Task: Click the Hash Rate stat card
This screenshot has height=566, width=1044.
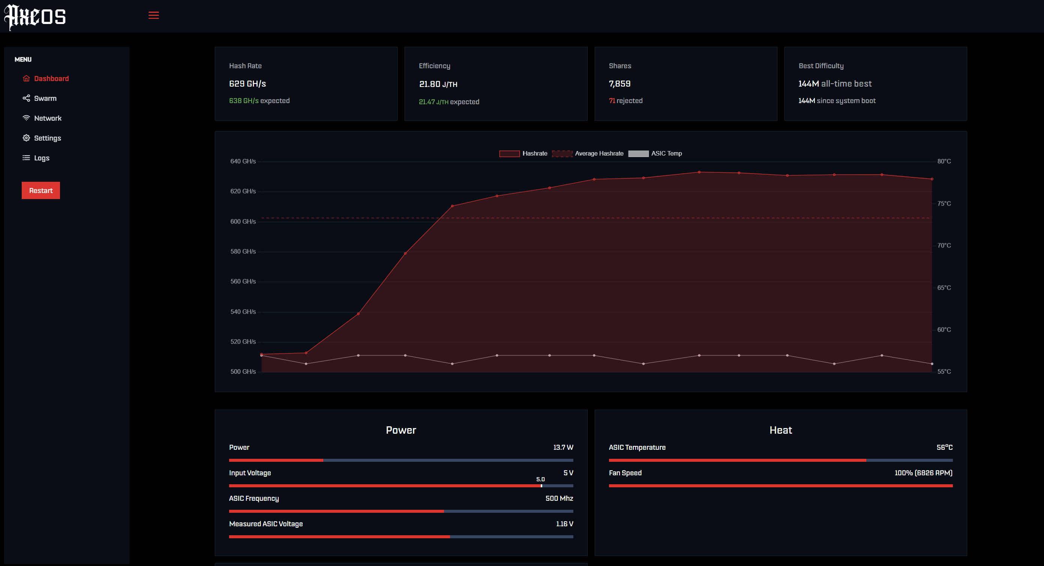Action: 306,84
